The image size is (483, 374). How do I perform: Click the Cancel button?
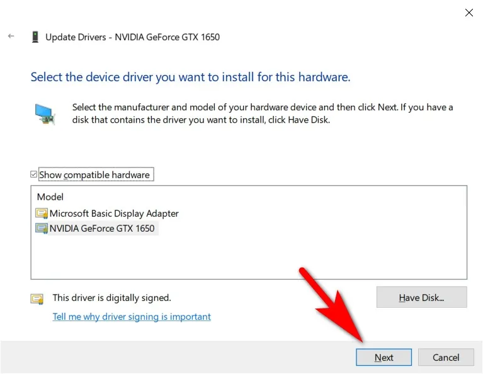click(446, 357)
